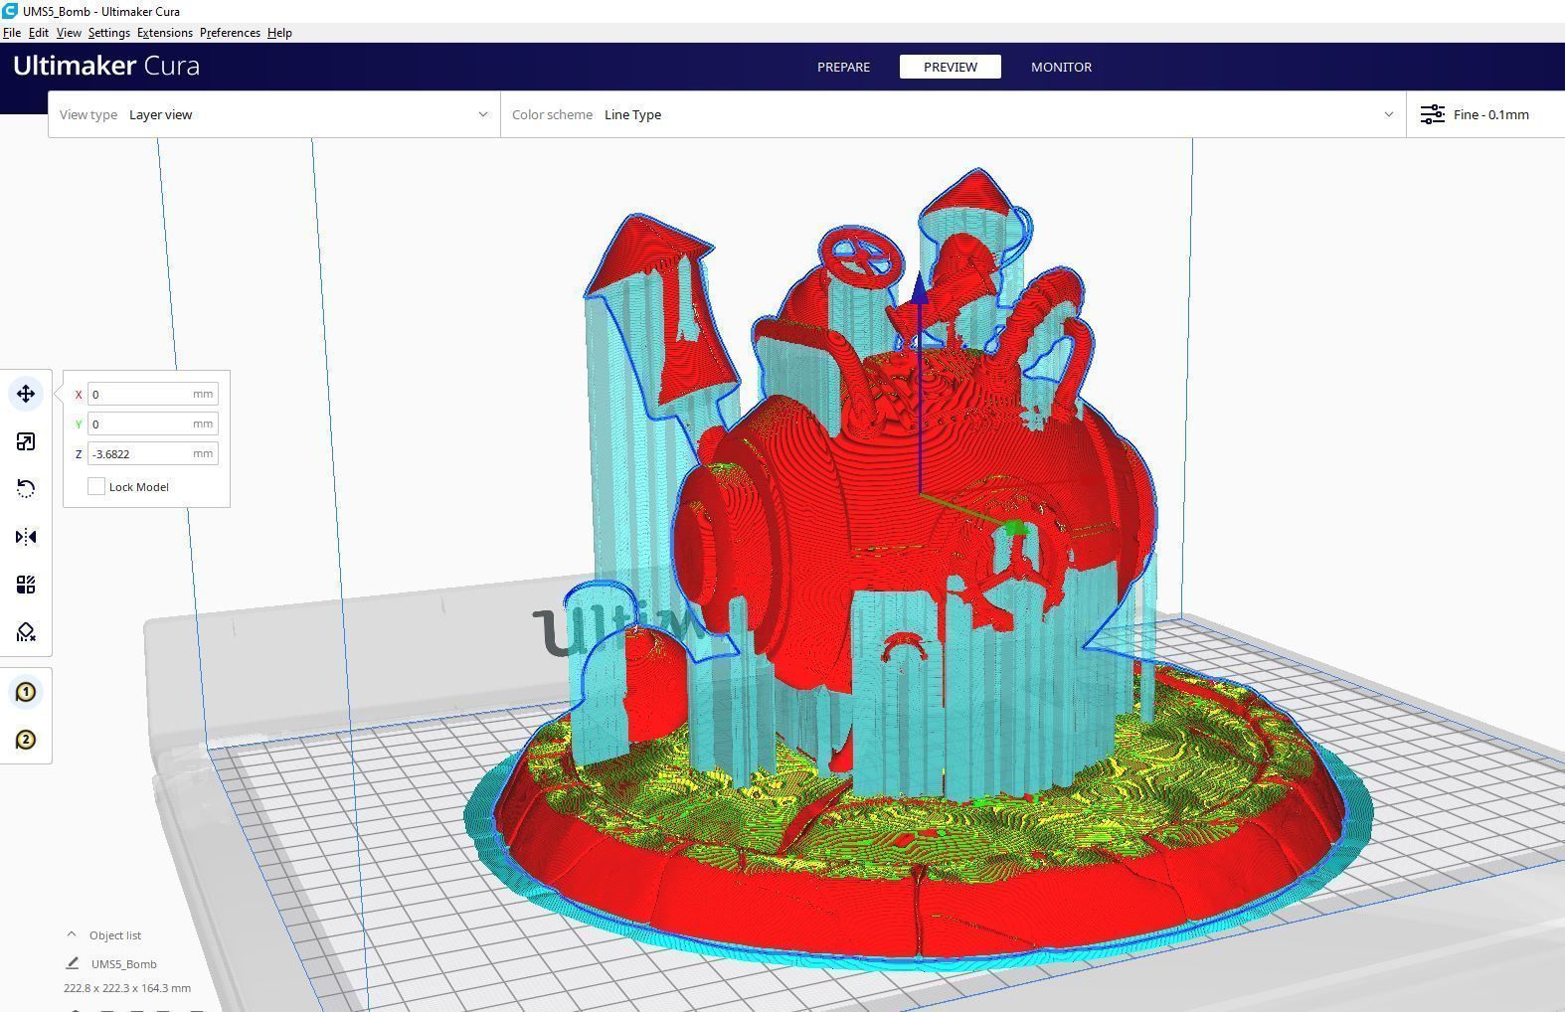1565x1012 pixels.
Task: Click the print settings sliders icon
Action: click(1432, 114)
